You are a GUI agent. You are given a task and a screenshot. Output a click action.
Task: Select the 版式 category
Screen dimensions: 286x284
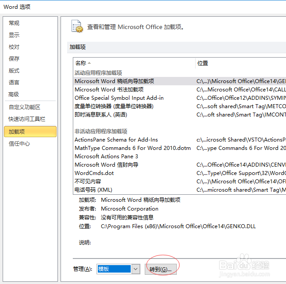point(14,70)
